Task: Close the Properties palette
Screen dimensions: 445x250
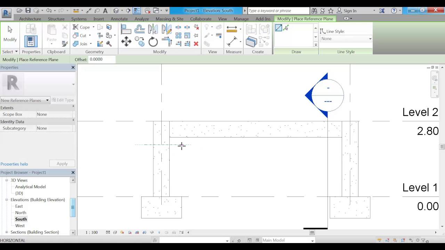Action: coord(73,67)
